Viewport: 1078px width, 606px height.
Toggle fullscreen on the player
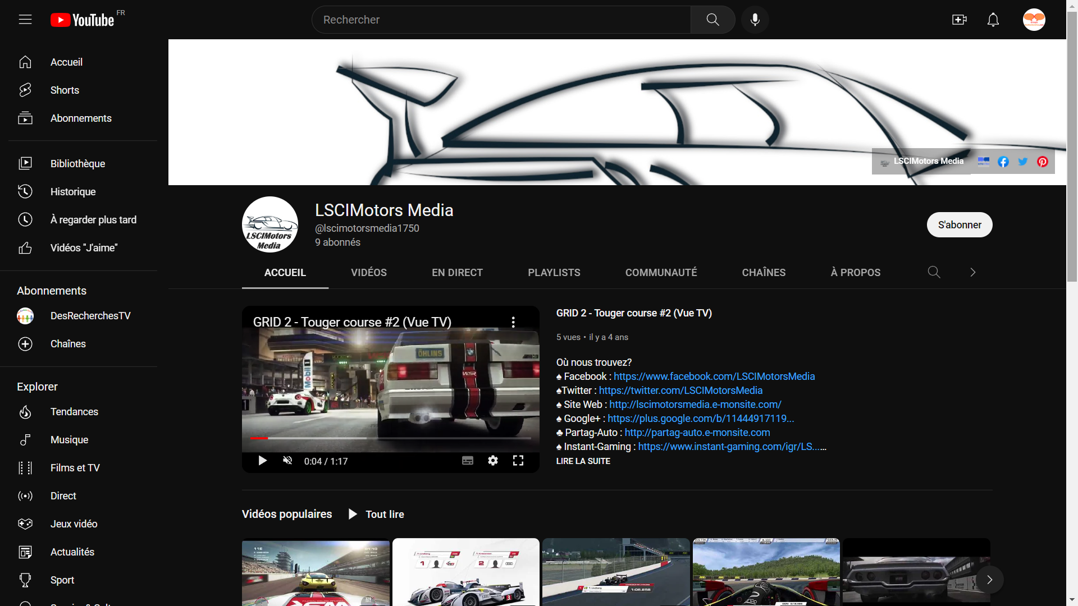(x=518, y=461)
